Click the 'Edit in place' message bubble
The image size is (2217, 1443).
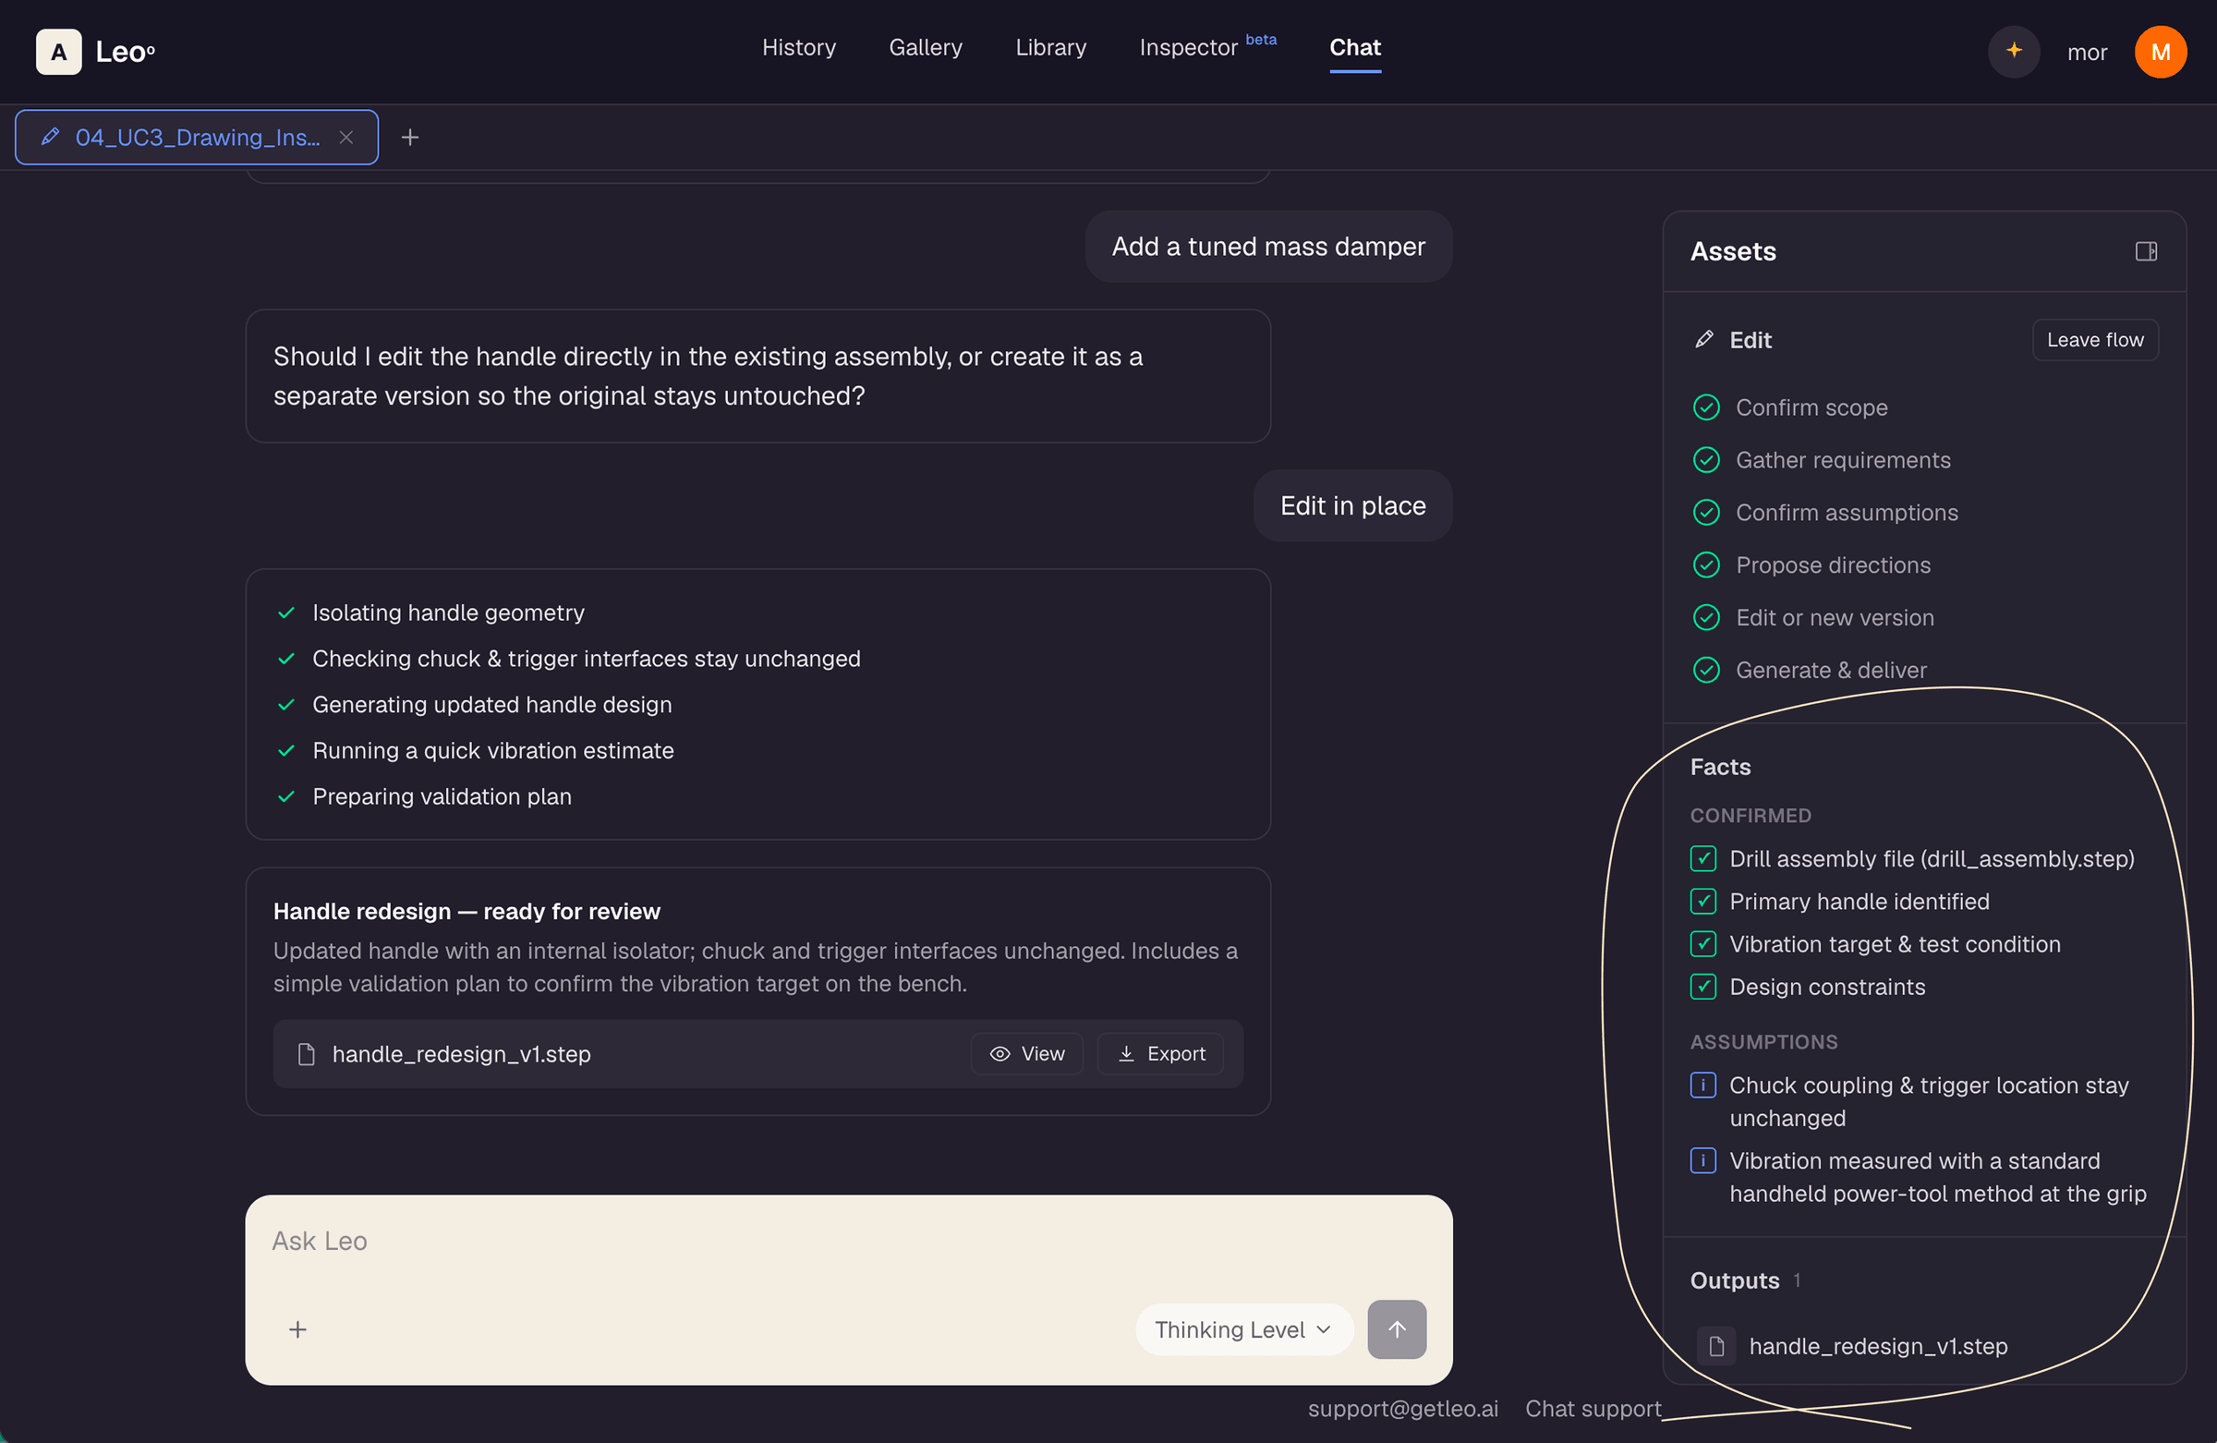tap(1352, 506)
